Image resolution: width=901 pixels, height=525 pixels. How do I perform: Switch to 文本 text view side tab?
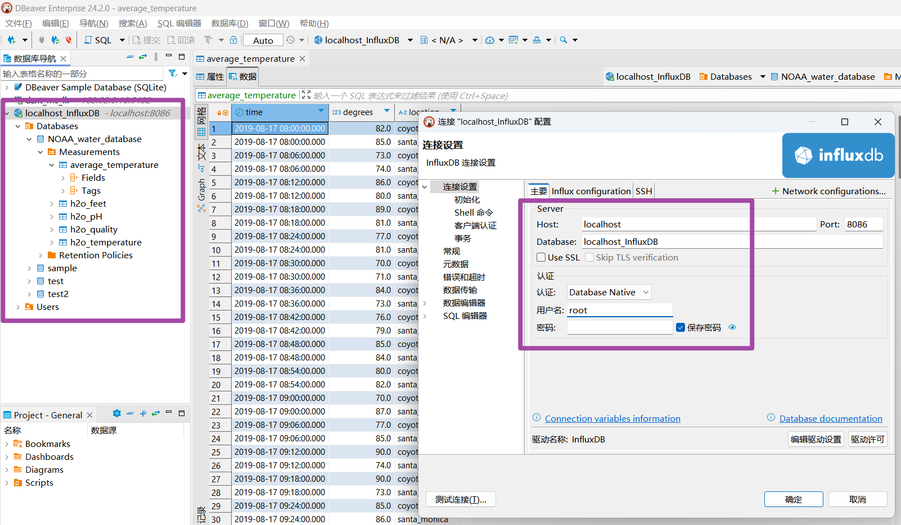(201, 158)
